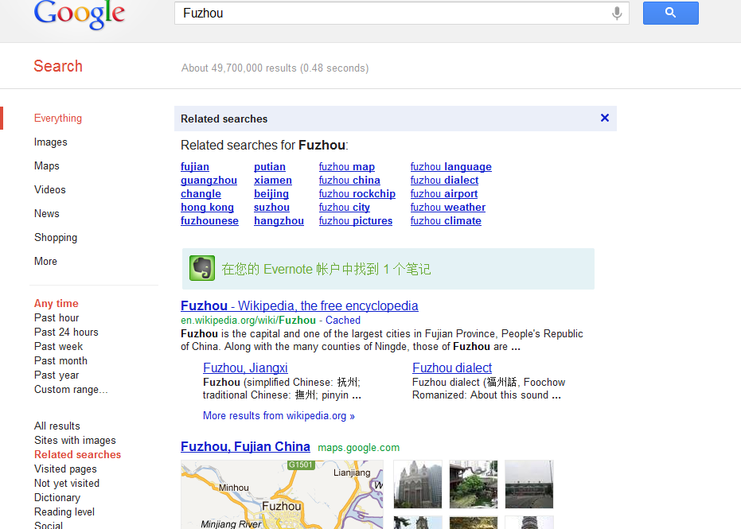The height and width of the screenshot is (529, 741).
Task: Select Related searches filter in sidebar
Action: (x=77, y=454)
